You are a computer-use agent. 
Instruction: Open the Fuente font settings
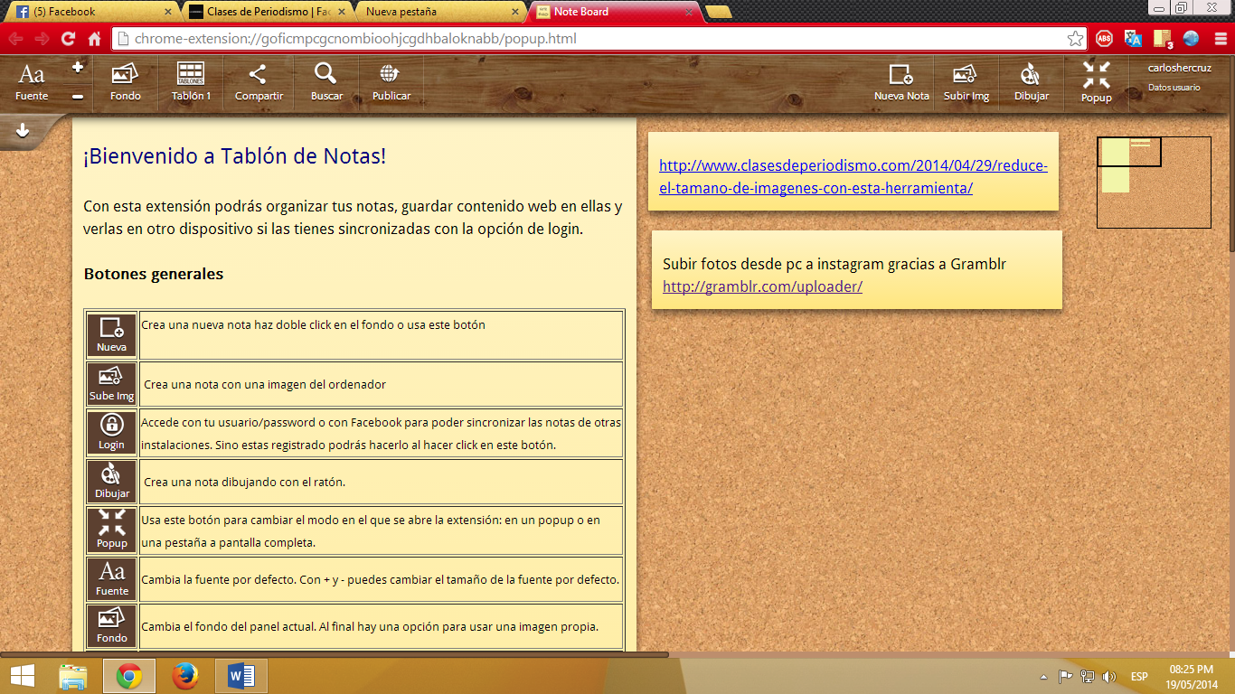click(32, 81)
